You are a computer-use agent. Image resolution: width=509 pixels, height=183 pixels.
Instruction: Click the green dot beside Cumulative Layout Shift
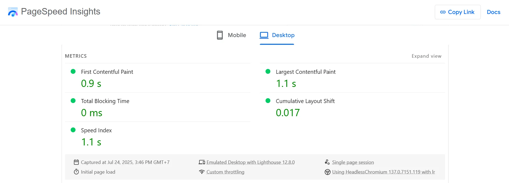coord(268,101)
